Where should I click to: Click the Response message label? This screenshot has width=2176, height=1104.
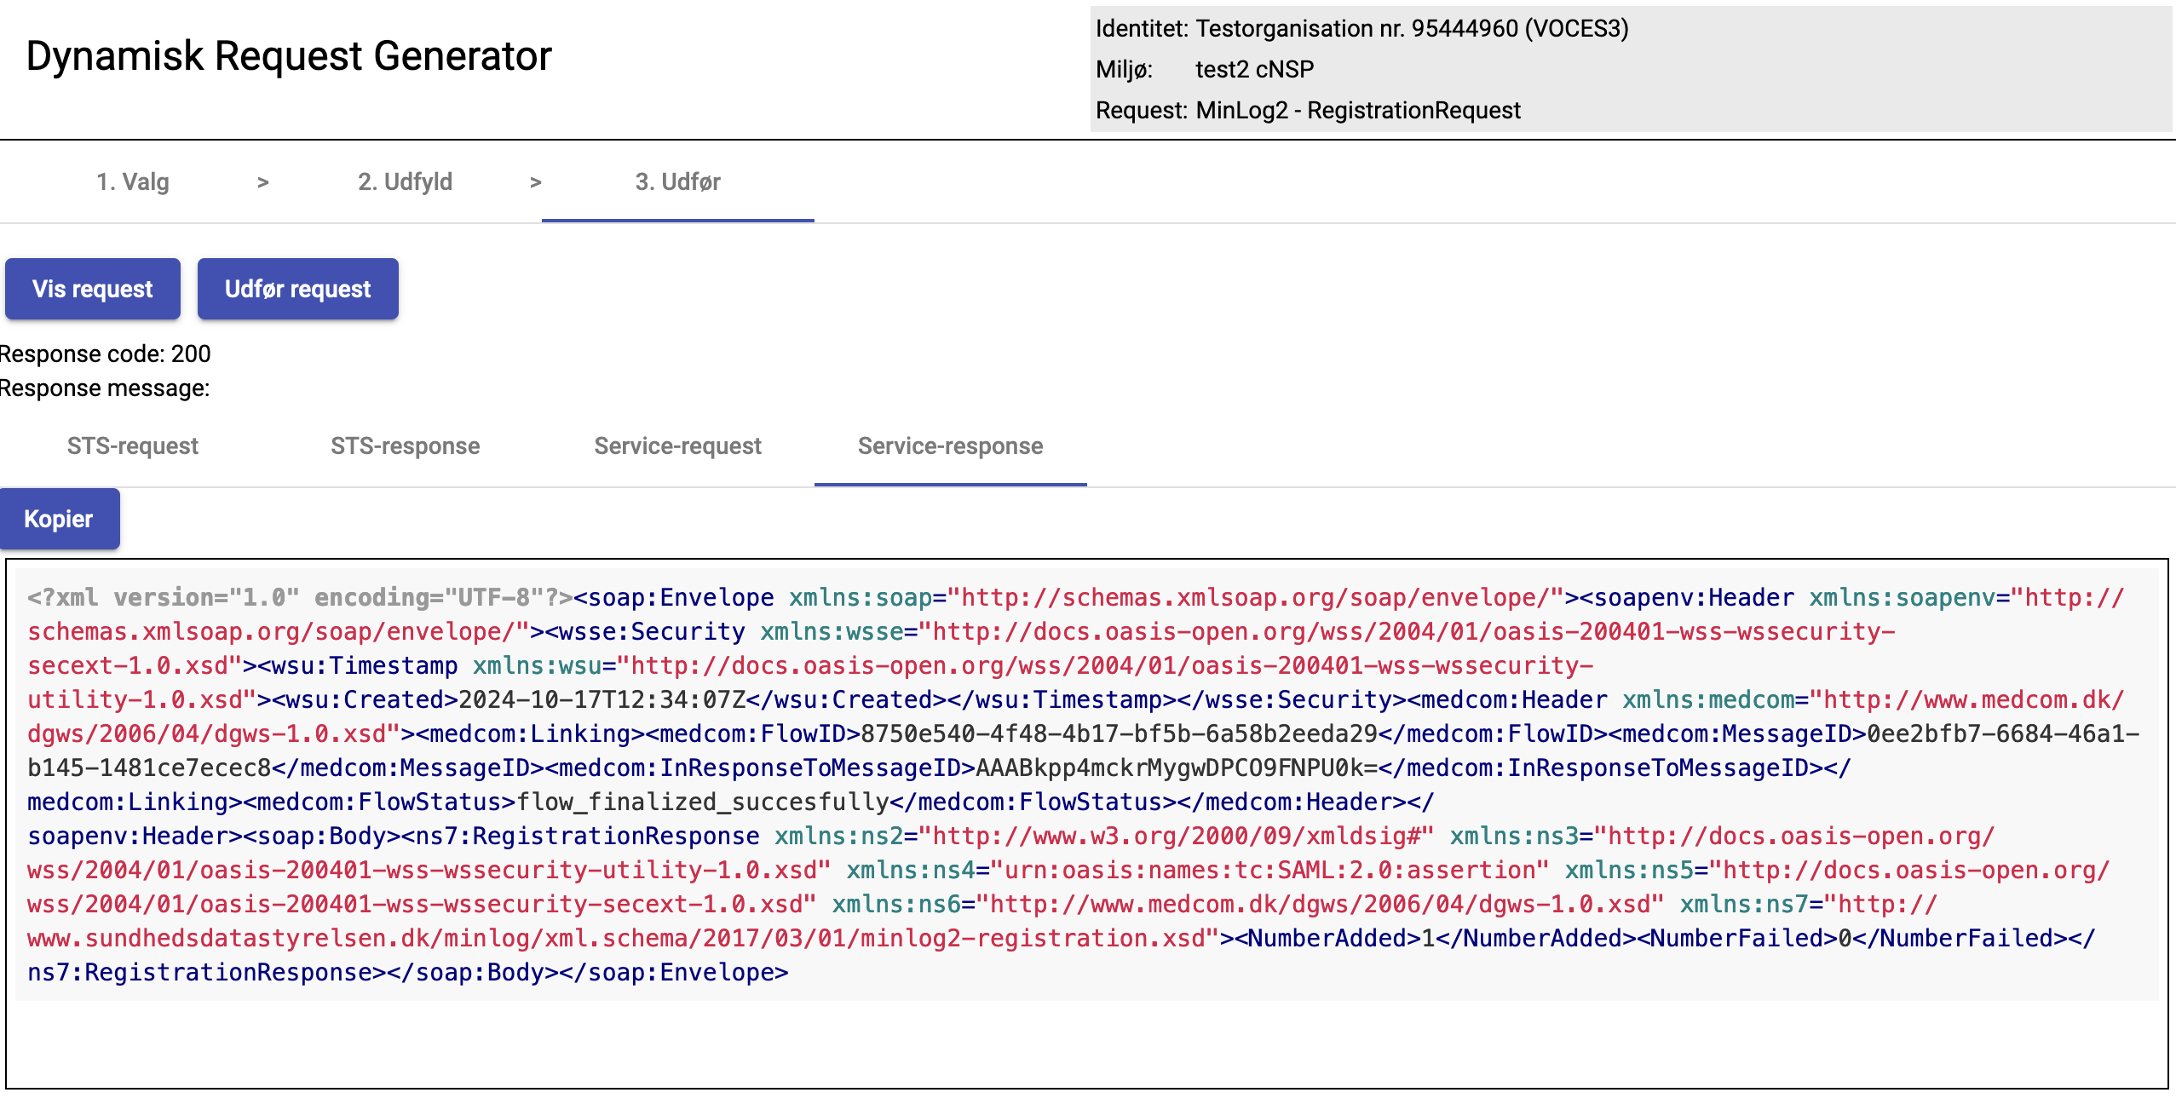[105, 388]
